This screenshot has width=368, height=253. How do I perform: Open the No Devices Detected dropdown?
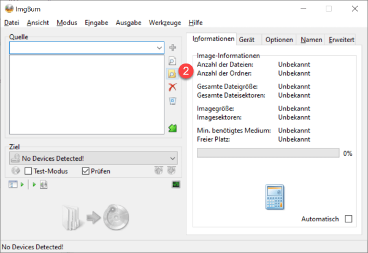point(93,158)
